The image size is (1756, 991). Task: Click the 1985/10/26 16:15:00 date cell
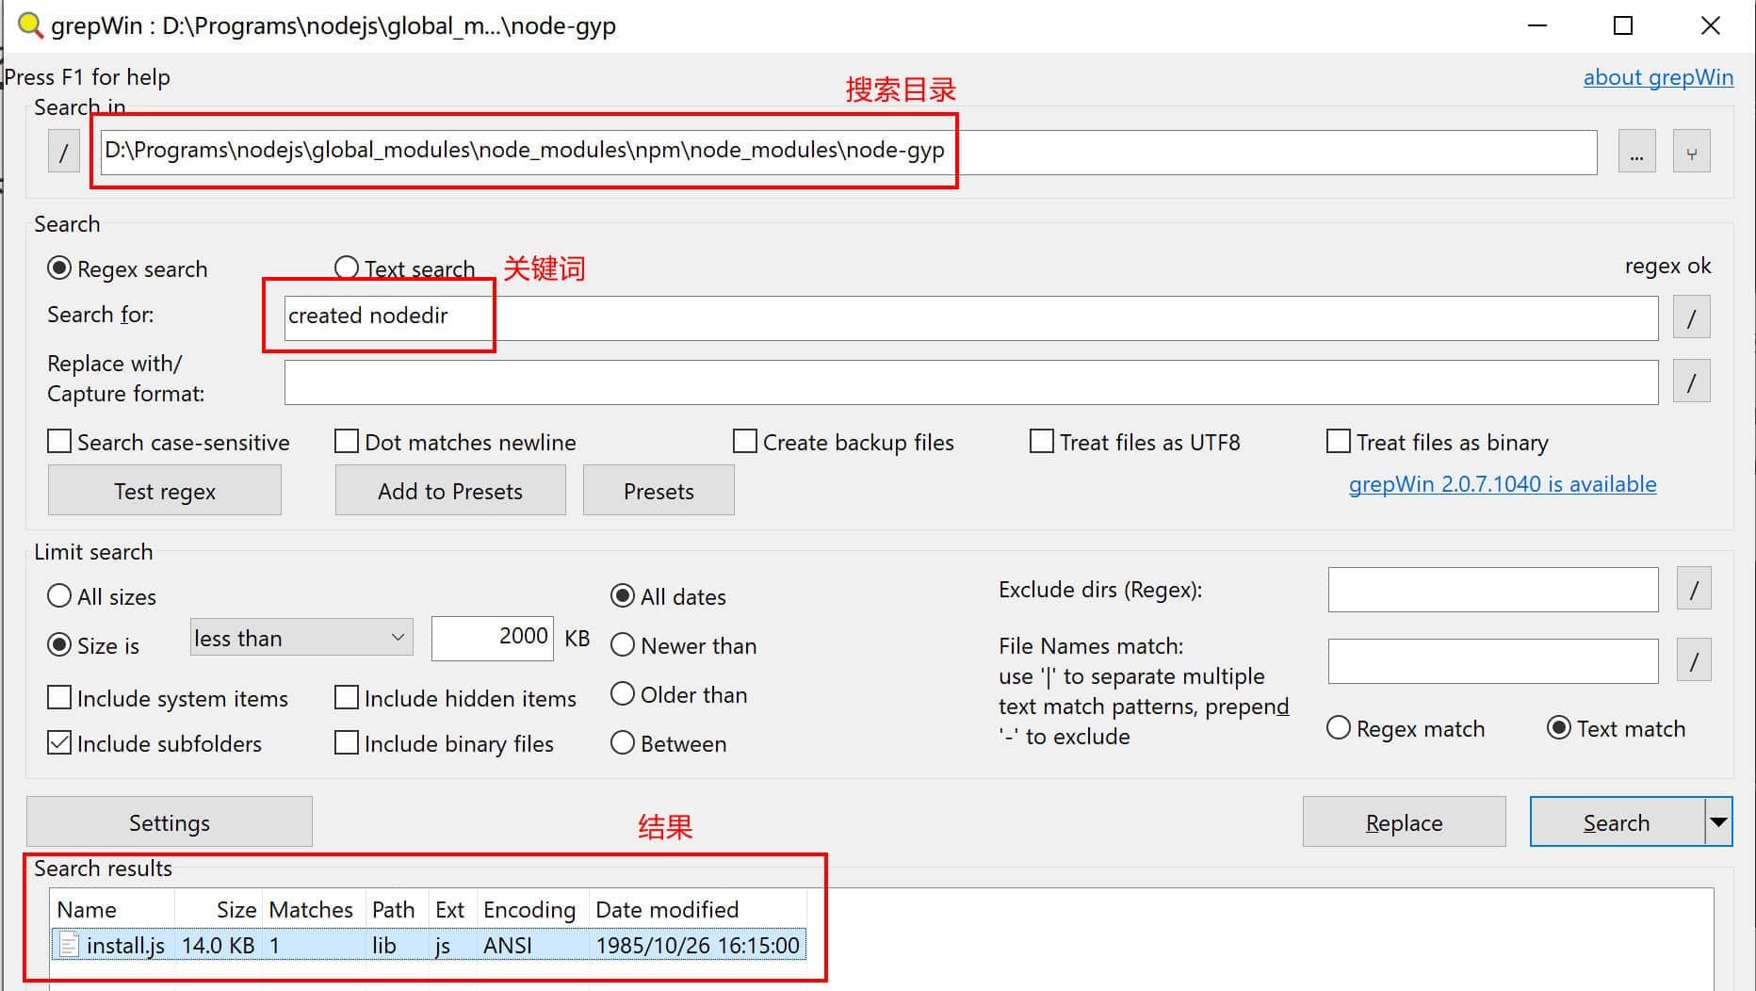pyautogui.click(x=698, y=945)
